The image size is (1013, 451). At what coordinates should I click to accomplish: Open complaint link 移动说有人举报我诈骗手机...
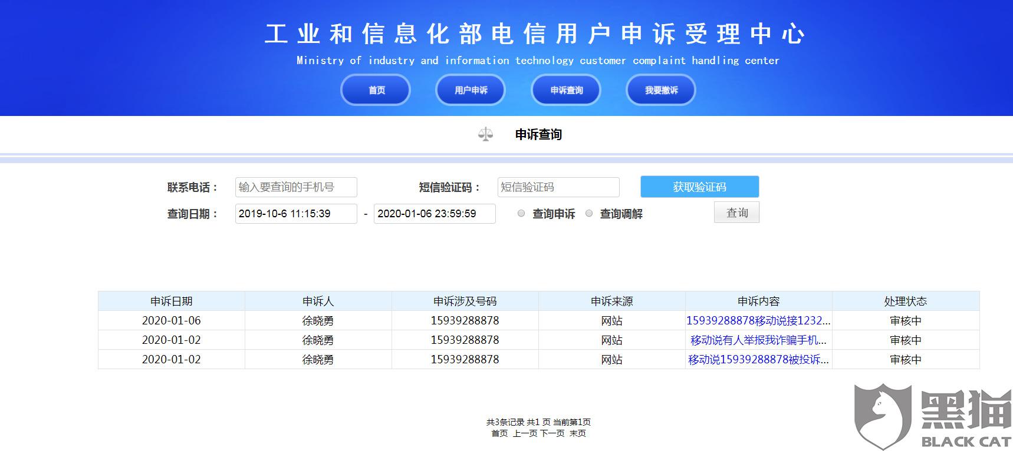click(758, 340)
